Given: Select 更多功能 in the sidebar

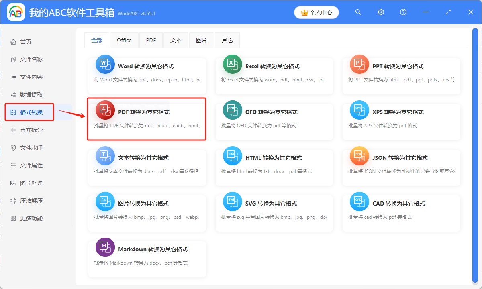Looking at the screenshot, I should click(x=31, y=218).
